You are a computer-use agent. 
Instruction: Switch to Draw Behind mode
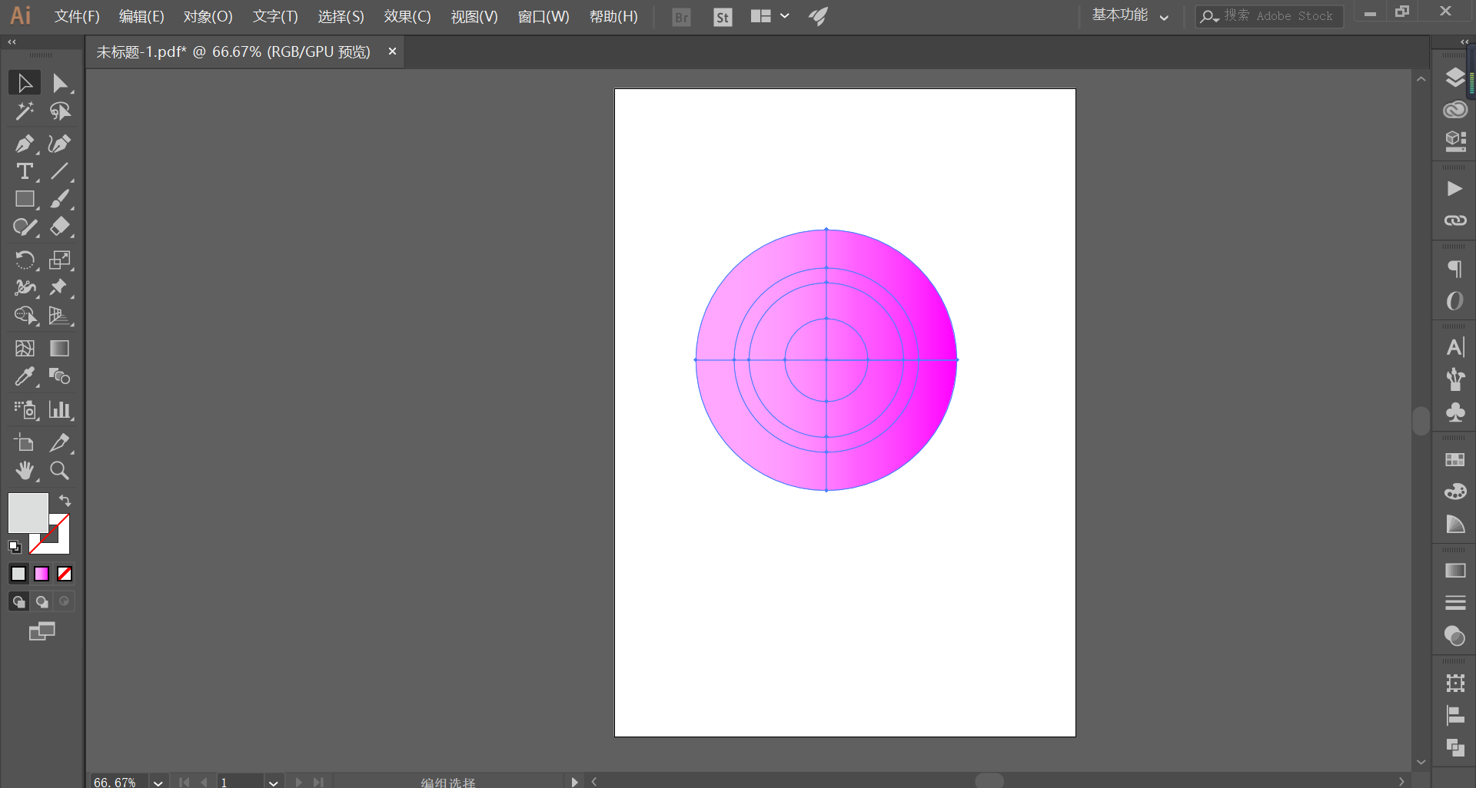(x=42, y=601)
